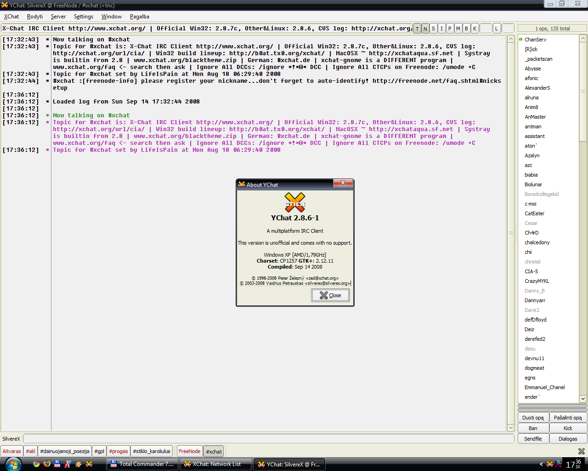Toggle the I channel mode button
588x471 pixels.
pyautogui.click(x=441, y=29)
